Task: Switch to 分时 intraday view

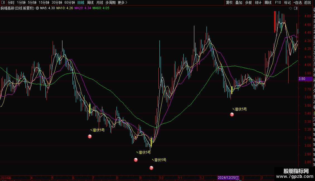Action: (11, 3)
